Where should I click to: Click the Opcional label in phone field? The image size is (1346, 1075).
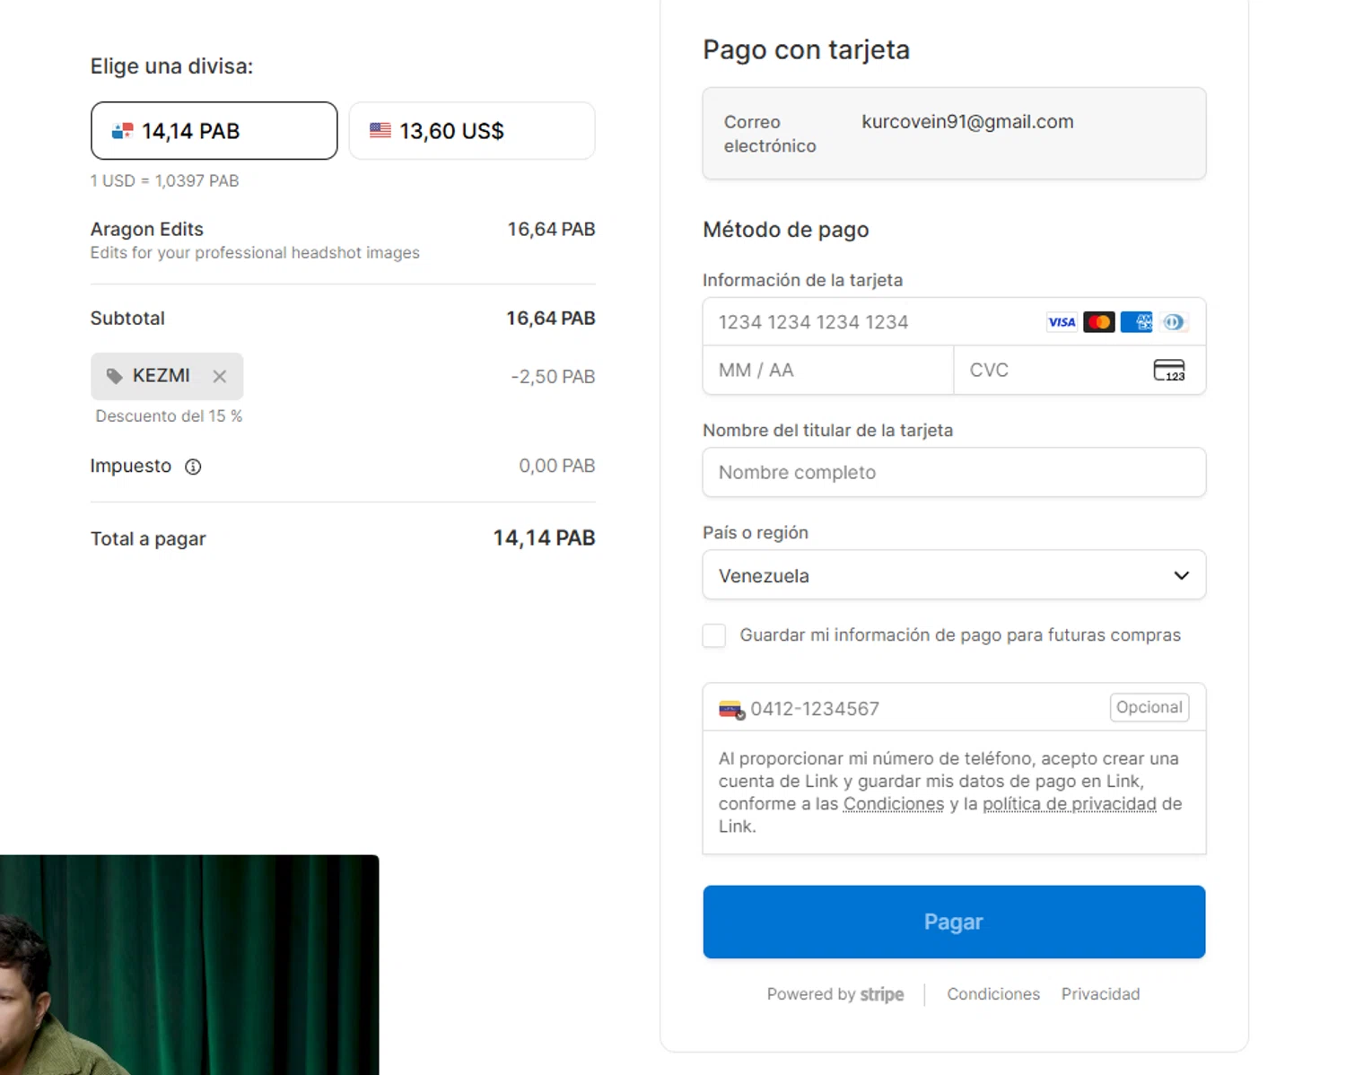[1149, 707]
